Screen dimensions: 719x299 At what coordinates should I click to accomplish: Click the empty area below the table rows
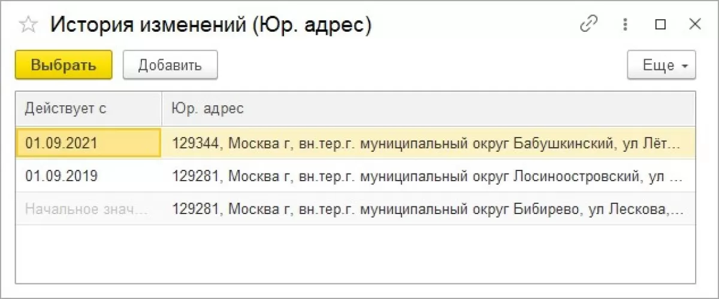pos(355,254)
